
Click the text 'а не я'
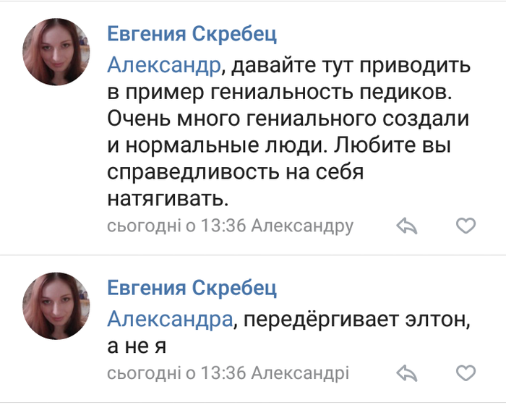tap(137, 346)
